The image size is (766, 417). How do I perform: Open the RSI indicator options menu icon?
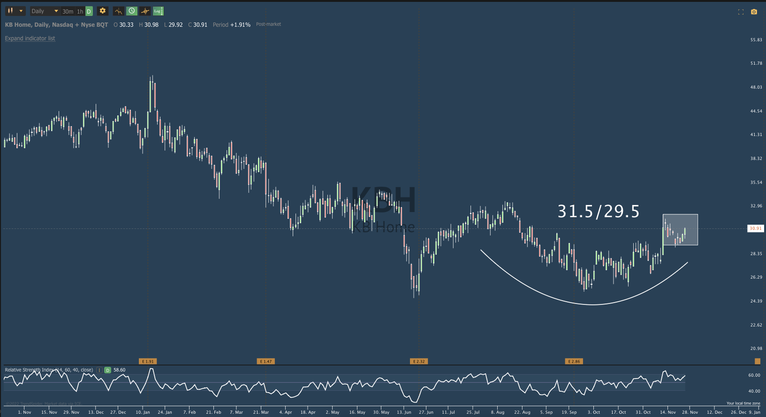[x=99, y=370]
